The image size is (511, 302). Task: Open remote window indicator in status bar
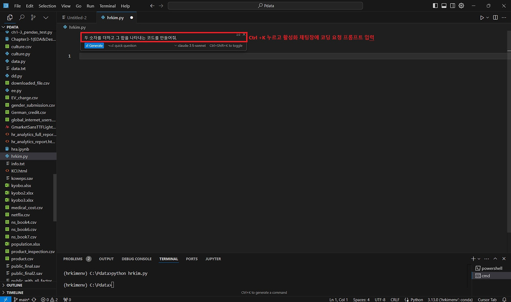coord(6,299)
